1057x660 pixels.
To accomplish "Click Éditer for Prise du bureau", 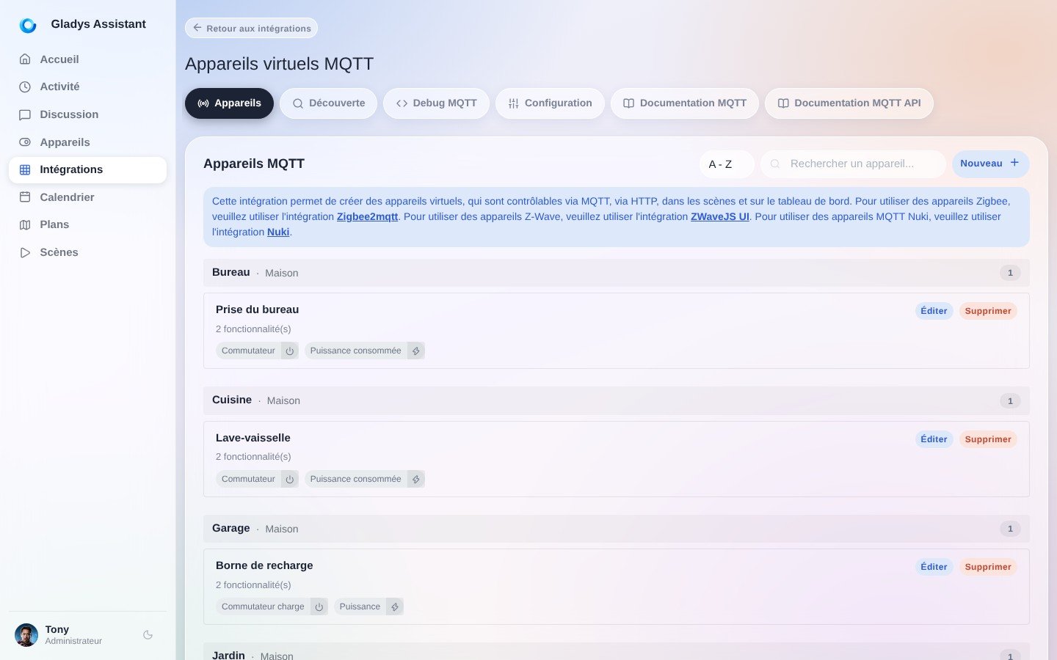I will coord(934,311).
